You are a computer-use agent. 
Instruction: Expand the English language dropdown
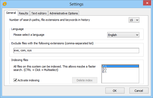pos(123,35)
